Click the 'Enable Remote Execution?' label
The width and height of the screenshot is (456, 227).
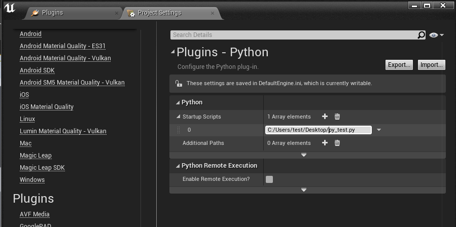click(216, 179)
